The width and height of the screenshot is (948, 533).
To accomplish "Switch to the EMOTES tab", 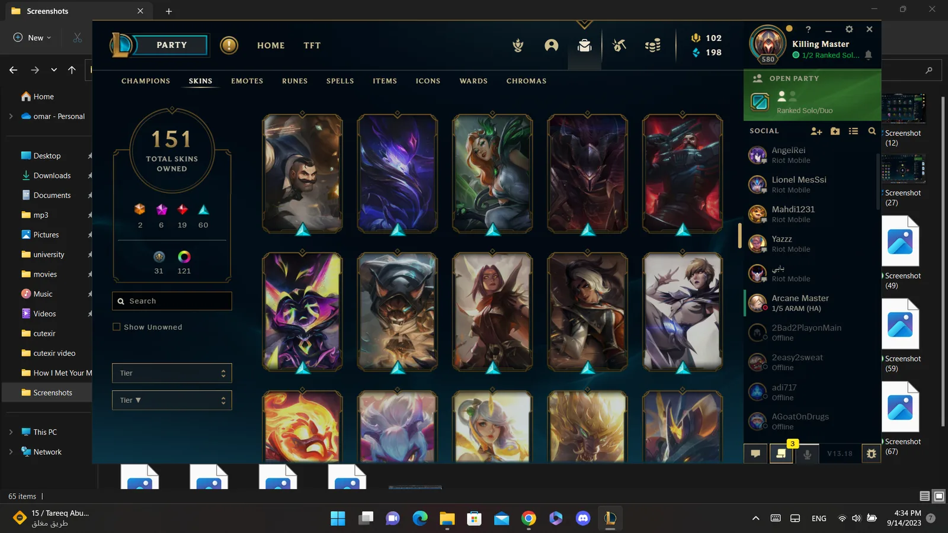I will tap(247, 81).
